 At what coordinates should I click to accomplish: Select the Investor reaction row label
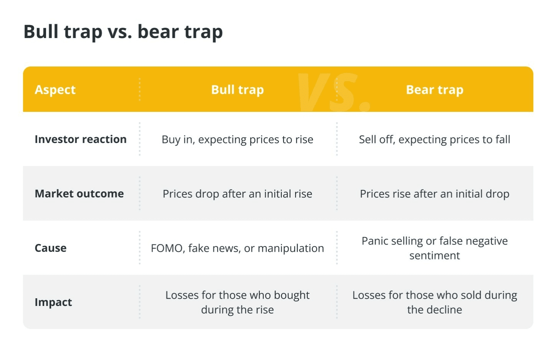click(x=81, y=139)
